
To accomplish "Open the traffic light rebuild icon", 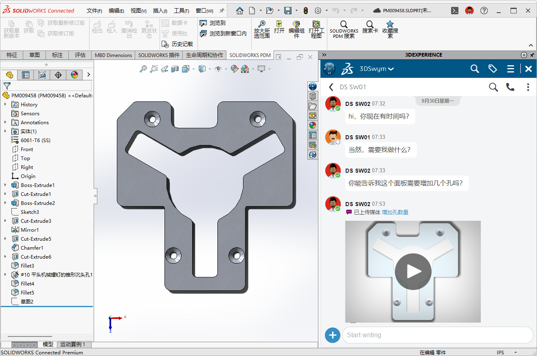I will [305, 11].
